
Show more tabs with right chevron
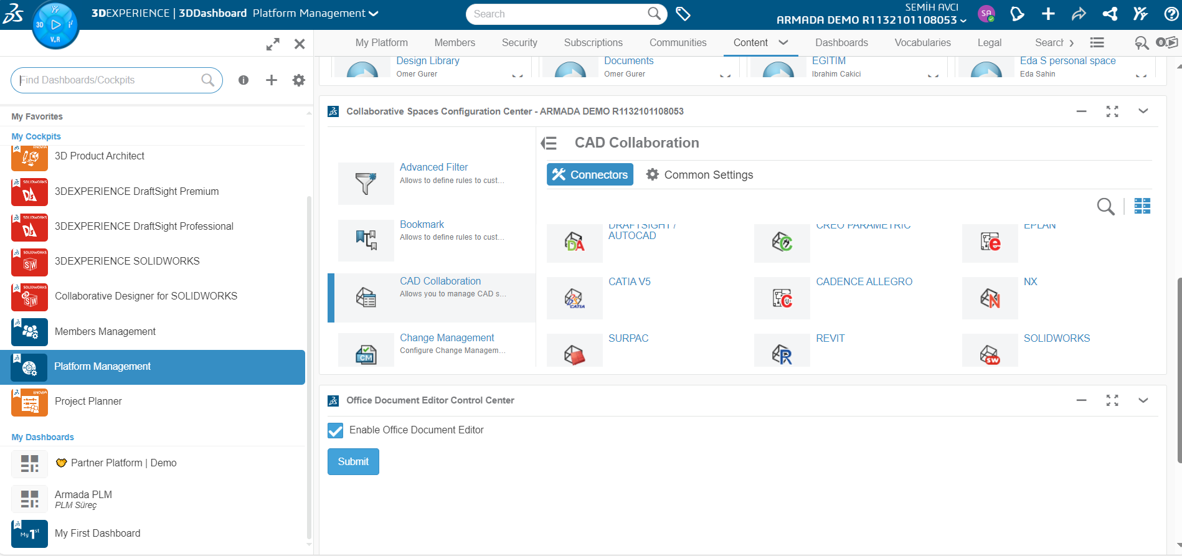[x=1071, y=43]
